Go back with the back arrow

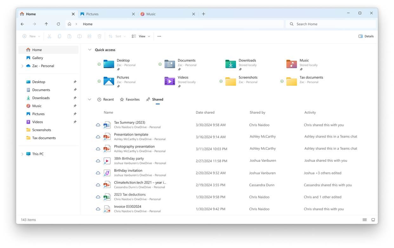[22, 24]
